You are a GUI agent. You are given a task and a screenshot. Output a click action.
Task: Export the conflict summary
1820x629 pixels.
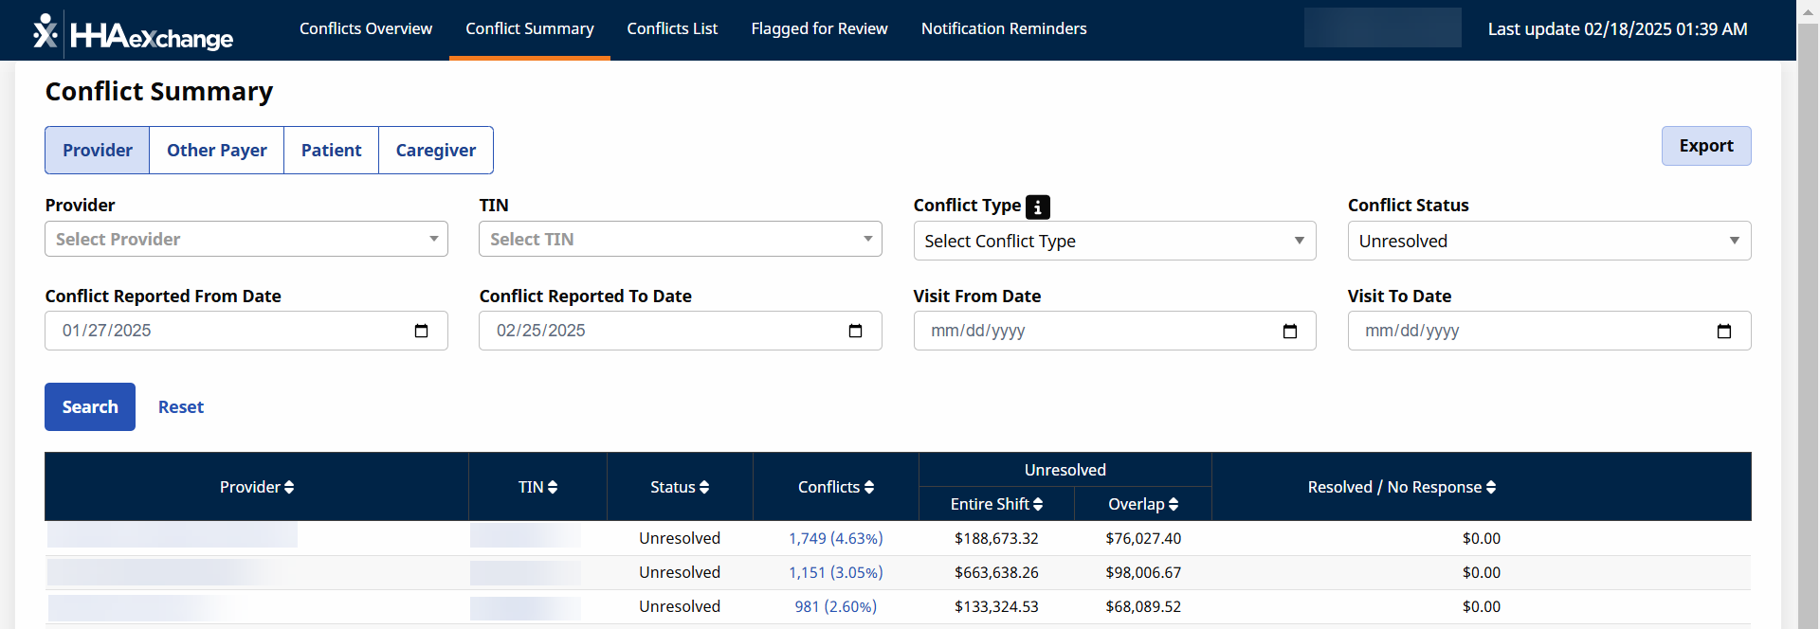[1705, 146]
